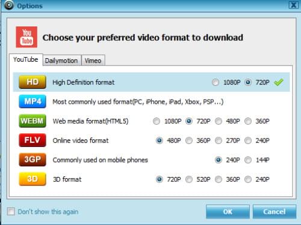Select 720P for High Definition format
The height and width of the screenshot is (225, 301).
click(x=248, y=82)
